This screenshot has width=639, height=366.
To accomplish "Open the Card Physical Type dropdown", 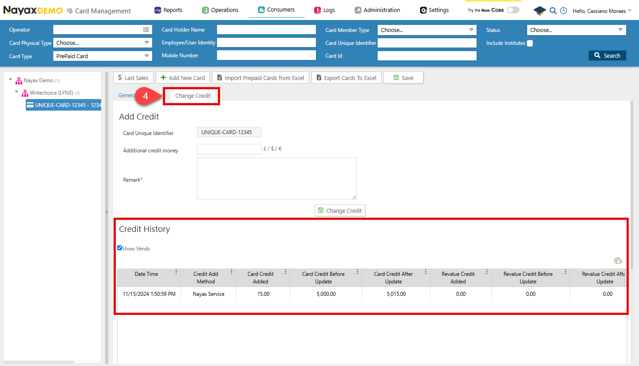I will [103, 43].
